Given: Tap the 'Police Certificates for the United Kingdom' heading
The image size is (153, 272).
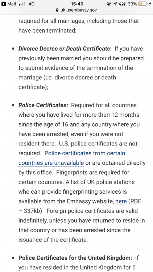Looking at the screenshot, I should coord(75,258).
